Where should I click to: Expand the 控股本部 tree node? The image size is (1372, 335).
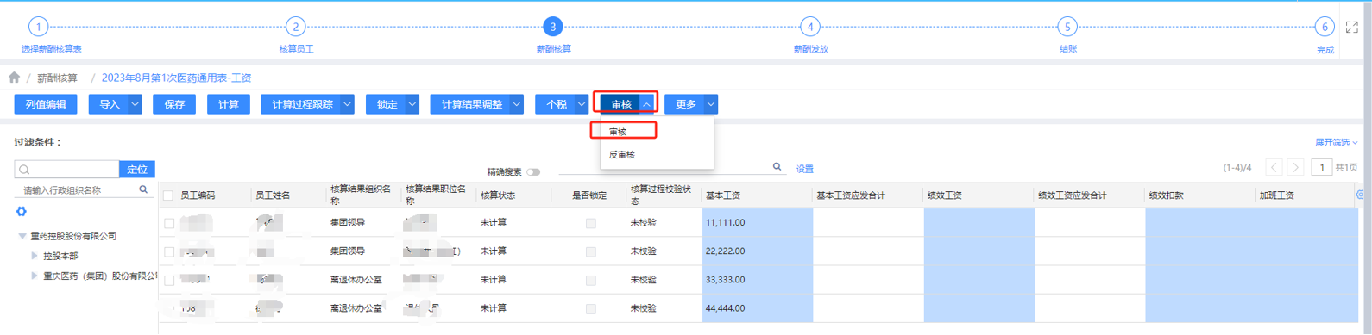(35, 256)
